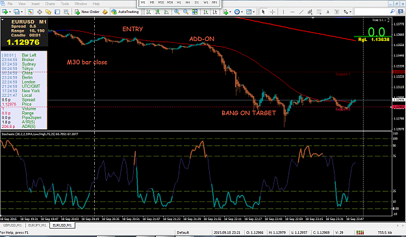Select the crosshair tool
The width and height of the screenshot is (406, 237).
[x=272, y=12]
